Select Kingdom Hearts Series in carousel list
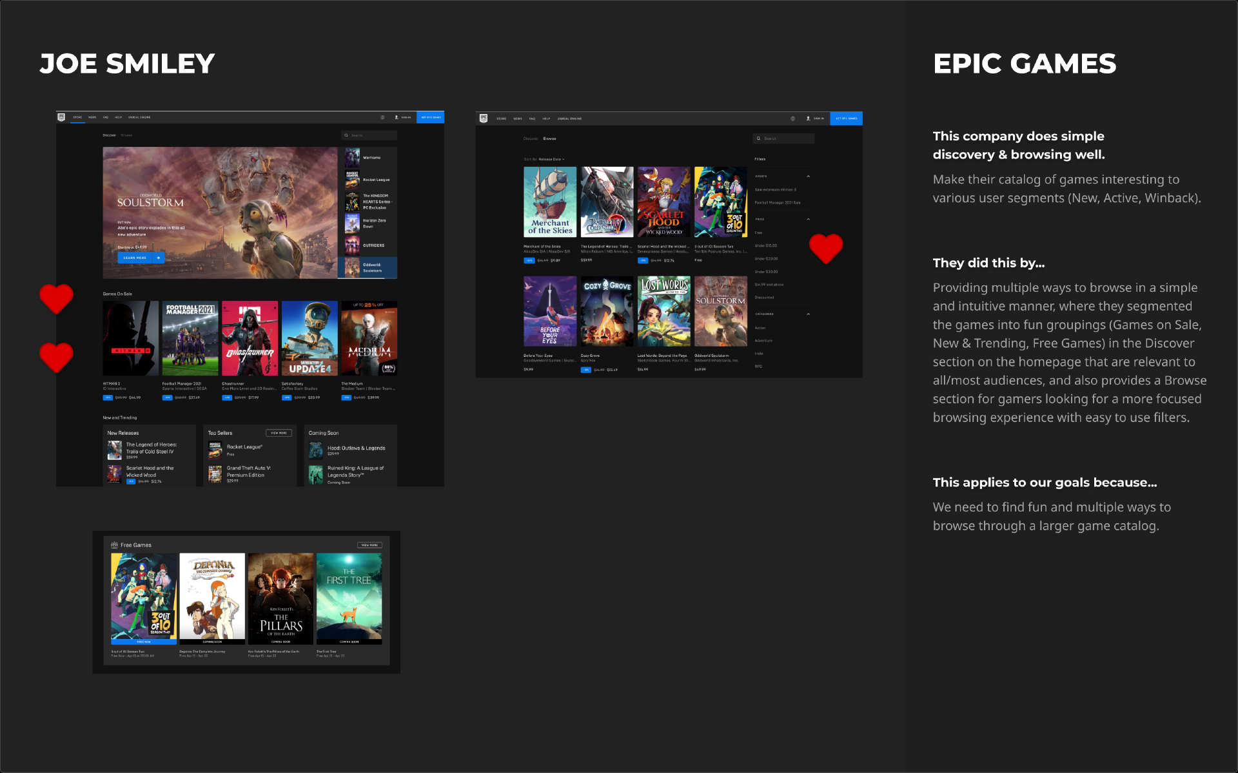This screenshot has height=773, width=1238. (x=367, y=202)
